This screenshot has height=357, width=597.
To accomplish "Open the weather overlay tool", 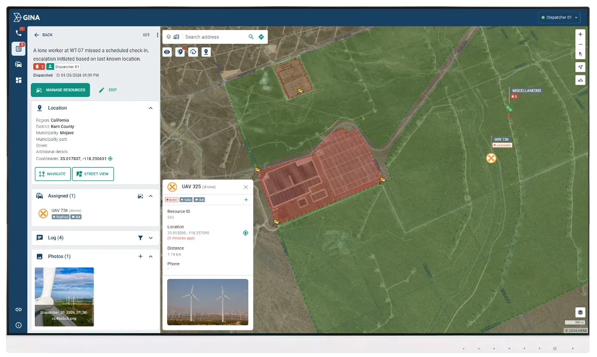I will click(193, 52).
